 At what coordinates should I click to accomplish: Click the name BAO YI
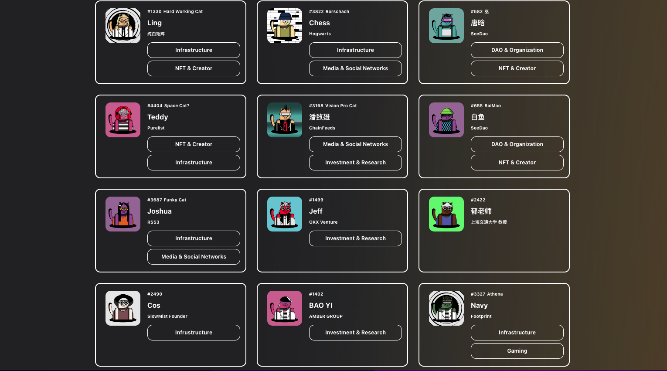click(x=321, y=305)
